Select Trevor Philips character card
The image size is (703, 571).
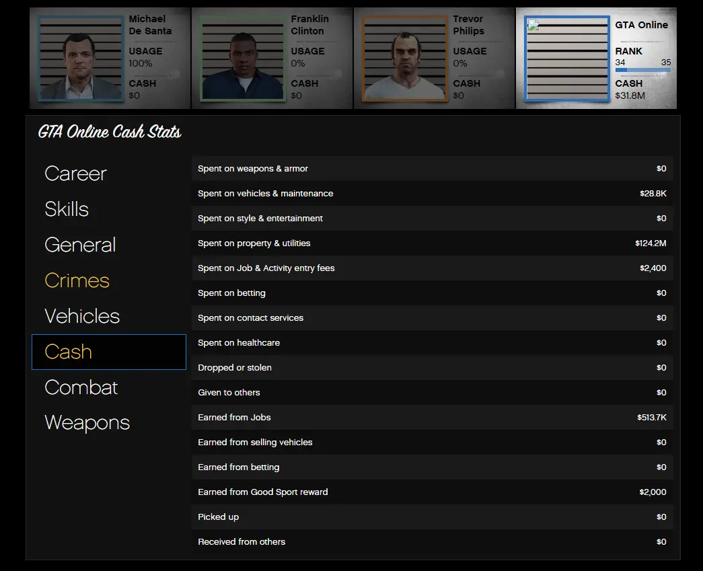(x=435, y=59)
